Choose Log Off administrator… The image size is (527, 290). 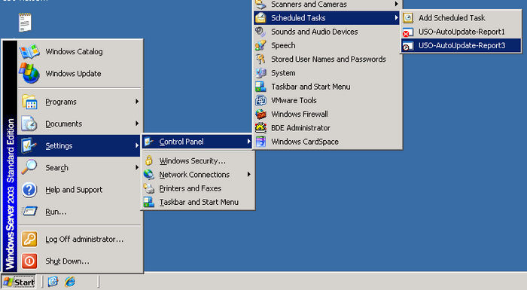point(80,240)
